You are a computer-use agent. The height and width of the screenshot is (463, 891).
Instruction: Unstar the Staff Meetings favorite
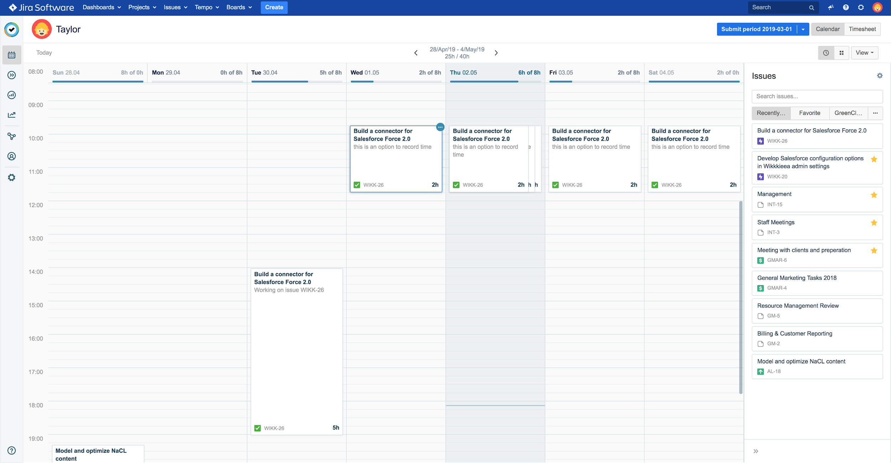(874, 223)
